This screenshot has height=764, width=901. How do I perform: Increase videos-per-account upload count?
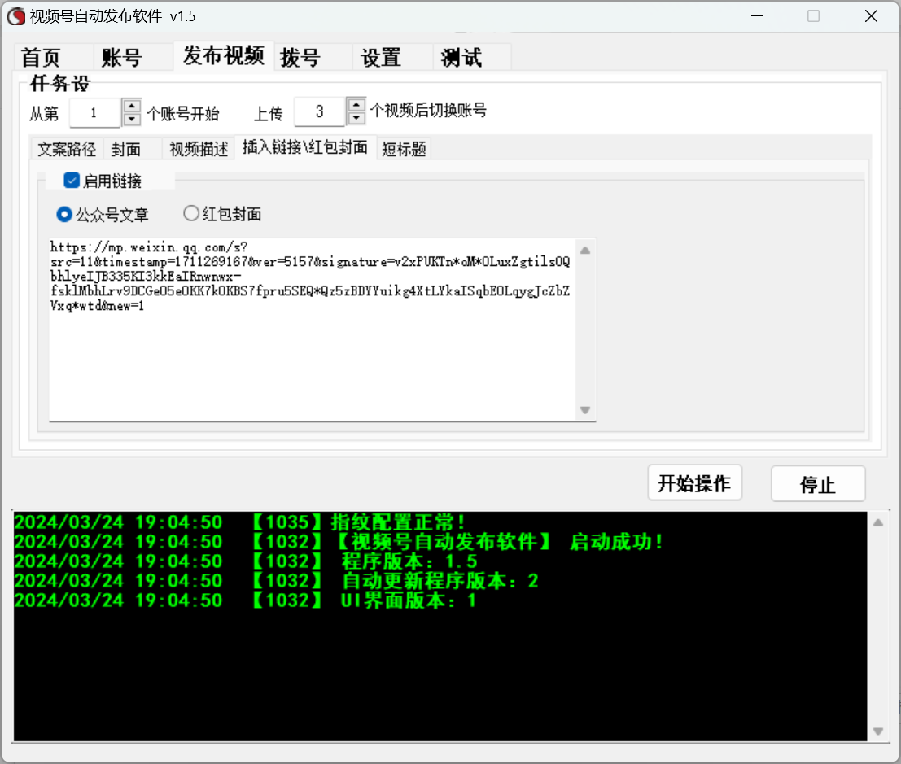356,105
